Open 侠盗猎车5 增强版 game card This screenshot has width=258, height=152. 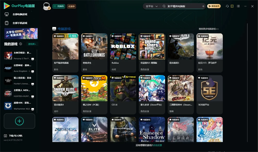coord(152,53)
